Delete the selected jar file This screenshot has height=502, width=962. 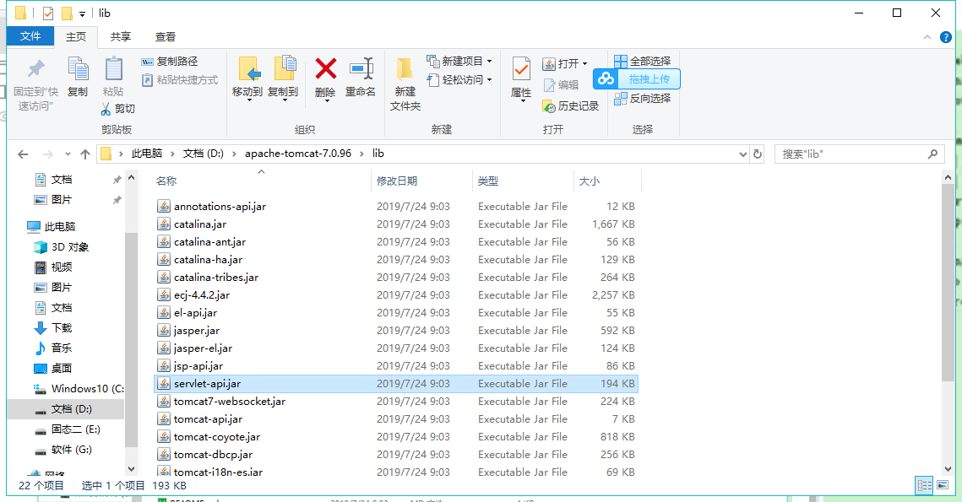click(x=326, y=74)
